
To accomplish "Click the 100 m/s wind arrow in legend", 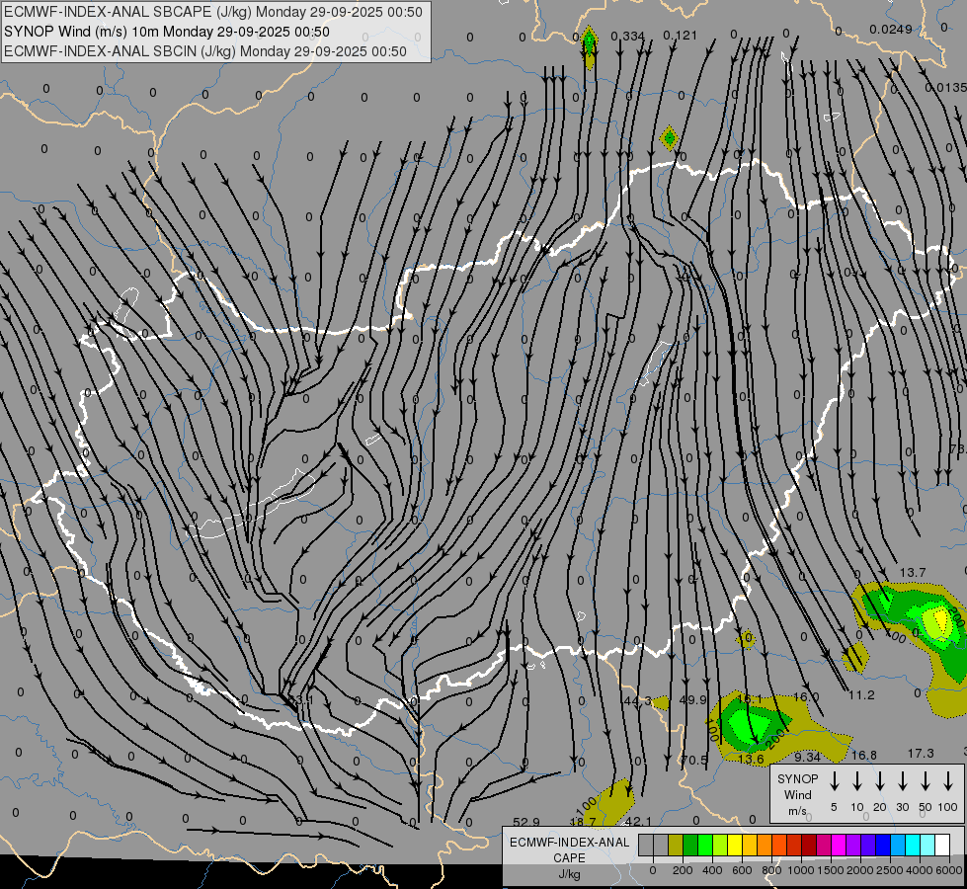I will (948, 781).
